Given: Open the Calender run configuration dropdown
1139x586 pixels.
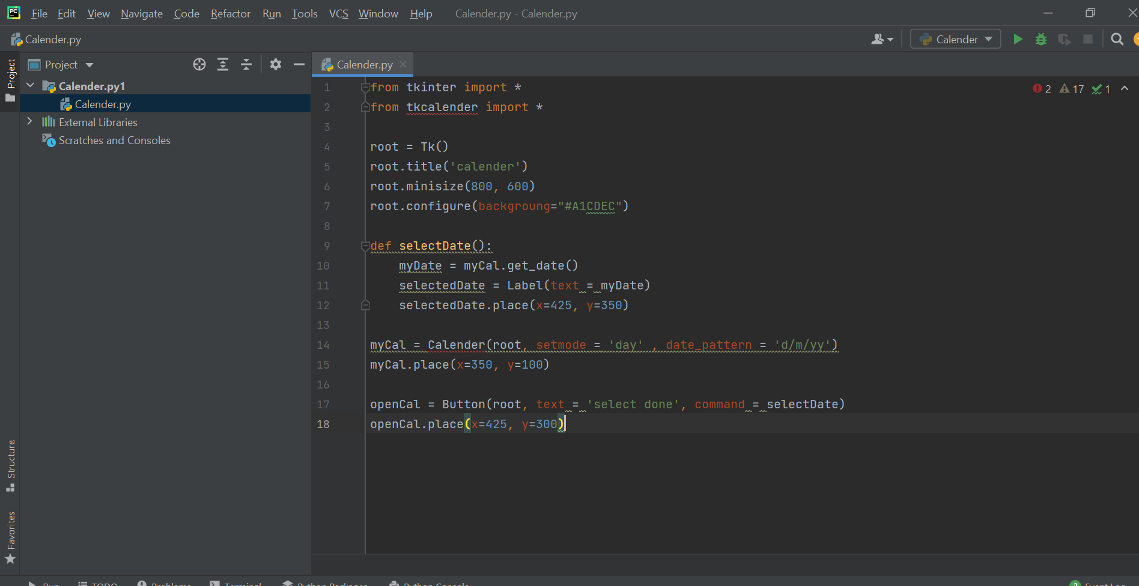Looking at the screenshot, I should tap(955, 40).
